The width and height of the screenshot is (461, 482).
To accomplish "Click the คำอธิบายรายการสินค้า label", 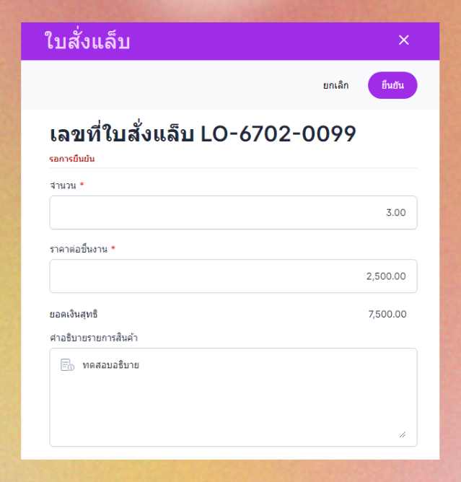I will click(94, 338).
